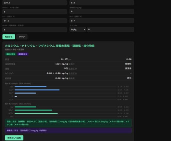171x141 pixels.
Task: Click the temperature class value 高温泉
Action: click(x=128, y=68)
